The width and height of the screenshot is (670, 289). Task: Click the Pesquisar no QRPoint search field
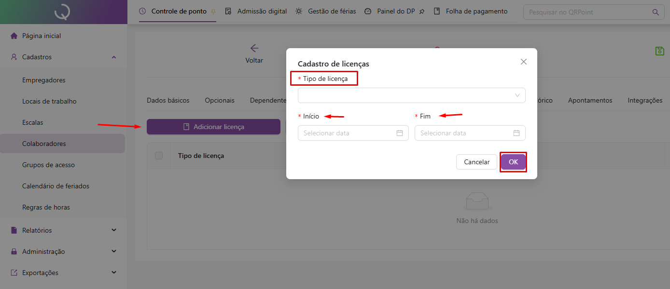tap(586, 12)
